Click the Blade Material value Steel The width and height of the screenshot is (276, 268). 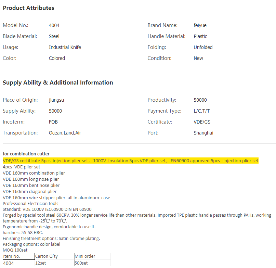click(54, 36)
